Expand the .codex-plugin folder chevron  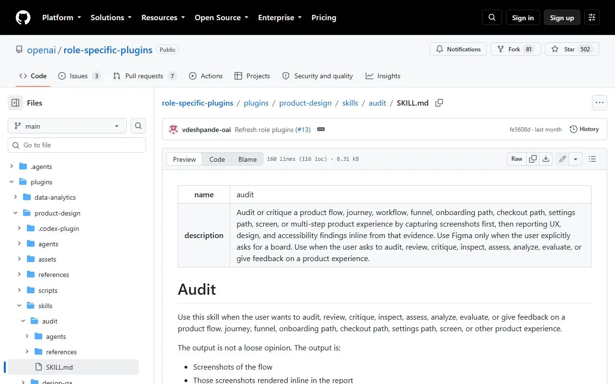point(19,228)
